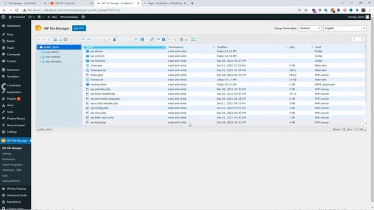The image size is (374, 210).
Task: Click the Cut scissors icon
Action: (x=100, y=40)
